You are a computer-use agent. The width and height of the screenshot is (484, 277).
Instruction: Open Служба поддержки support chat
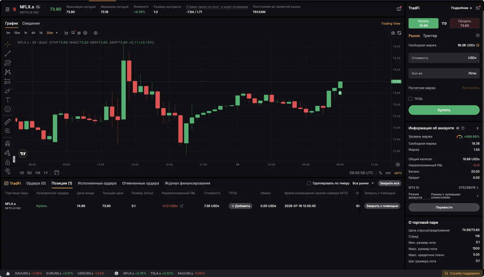(x=462, y=273)
